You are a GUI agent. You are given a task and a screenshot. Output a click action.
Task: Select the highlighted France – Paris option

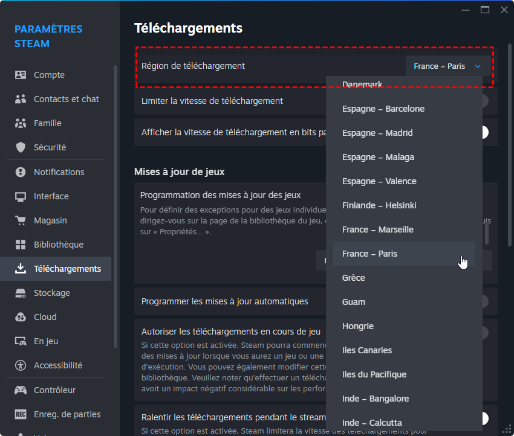[404, 254]
